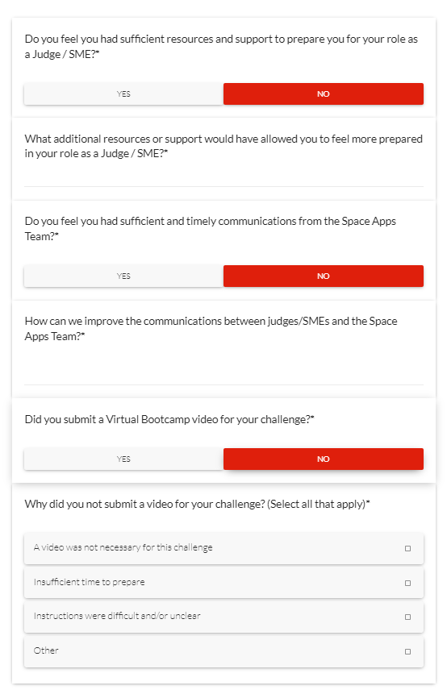Choose YES for sufficient resources and support
The image size is (447, 694).
123,94
